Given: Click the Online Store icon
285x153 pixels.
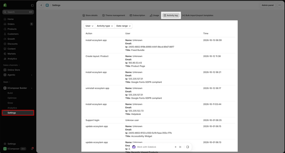Looking at the screenshot, I should point(5,70).
